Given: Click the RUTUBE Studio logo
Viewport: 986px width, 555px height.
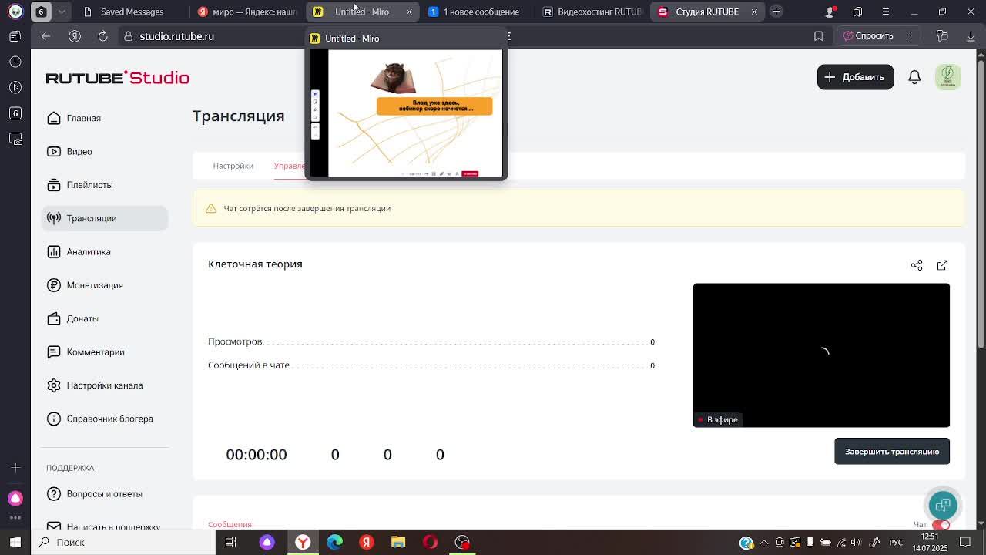Looking at the screenshot, I should pyautogui.click(x=117, y=77).
